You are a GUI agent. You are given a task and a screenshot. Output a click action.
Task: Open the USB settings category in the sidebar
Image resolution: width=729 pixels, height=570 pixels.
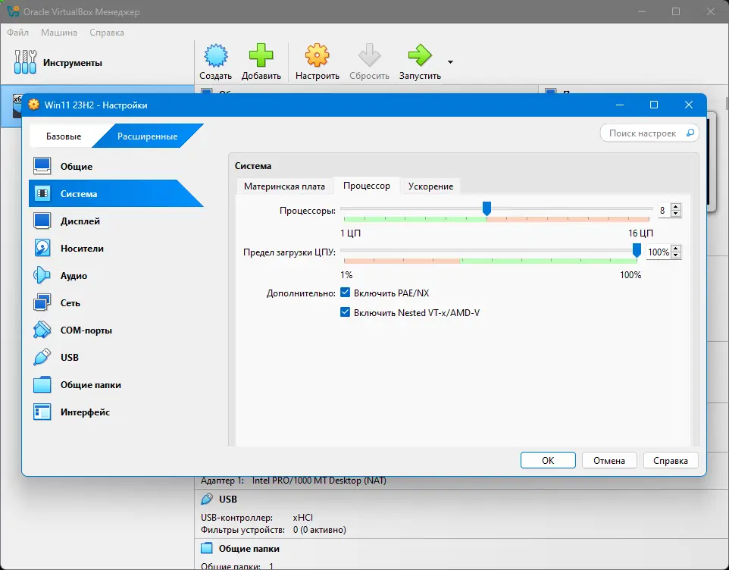pyautogui.click(x=116, y=358)
